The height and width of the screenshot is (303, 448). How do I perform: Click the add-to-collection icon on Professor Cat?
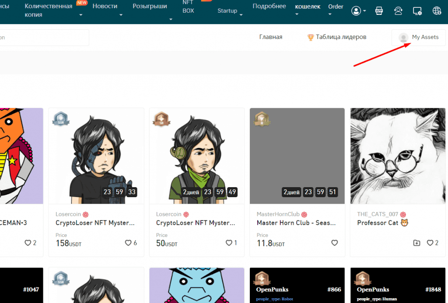click(416, 243)
